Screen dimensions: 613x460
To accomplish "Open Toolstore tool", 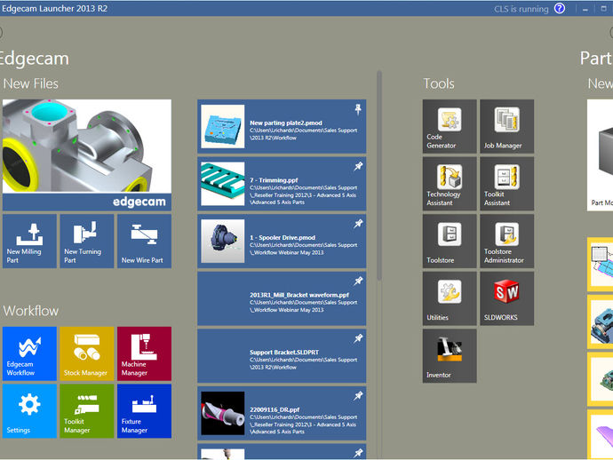I will click(450, 242).
